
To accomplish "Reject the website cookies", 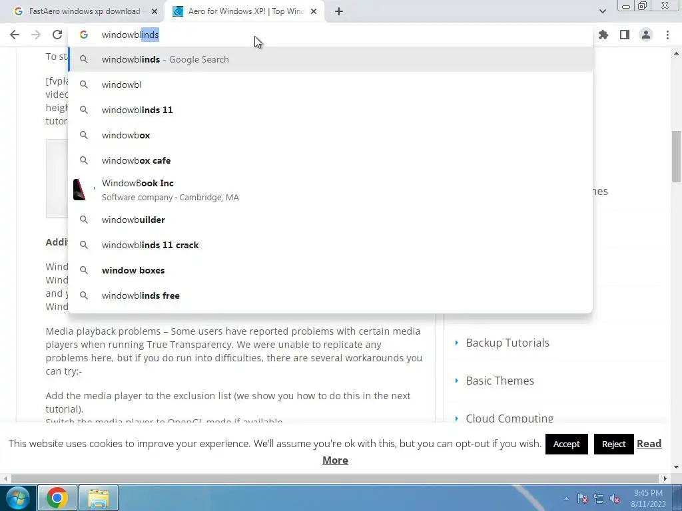I will 613,444.
